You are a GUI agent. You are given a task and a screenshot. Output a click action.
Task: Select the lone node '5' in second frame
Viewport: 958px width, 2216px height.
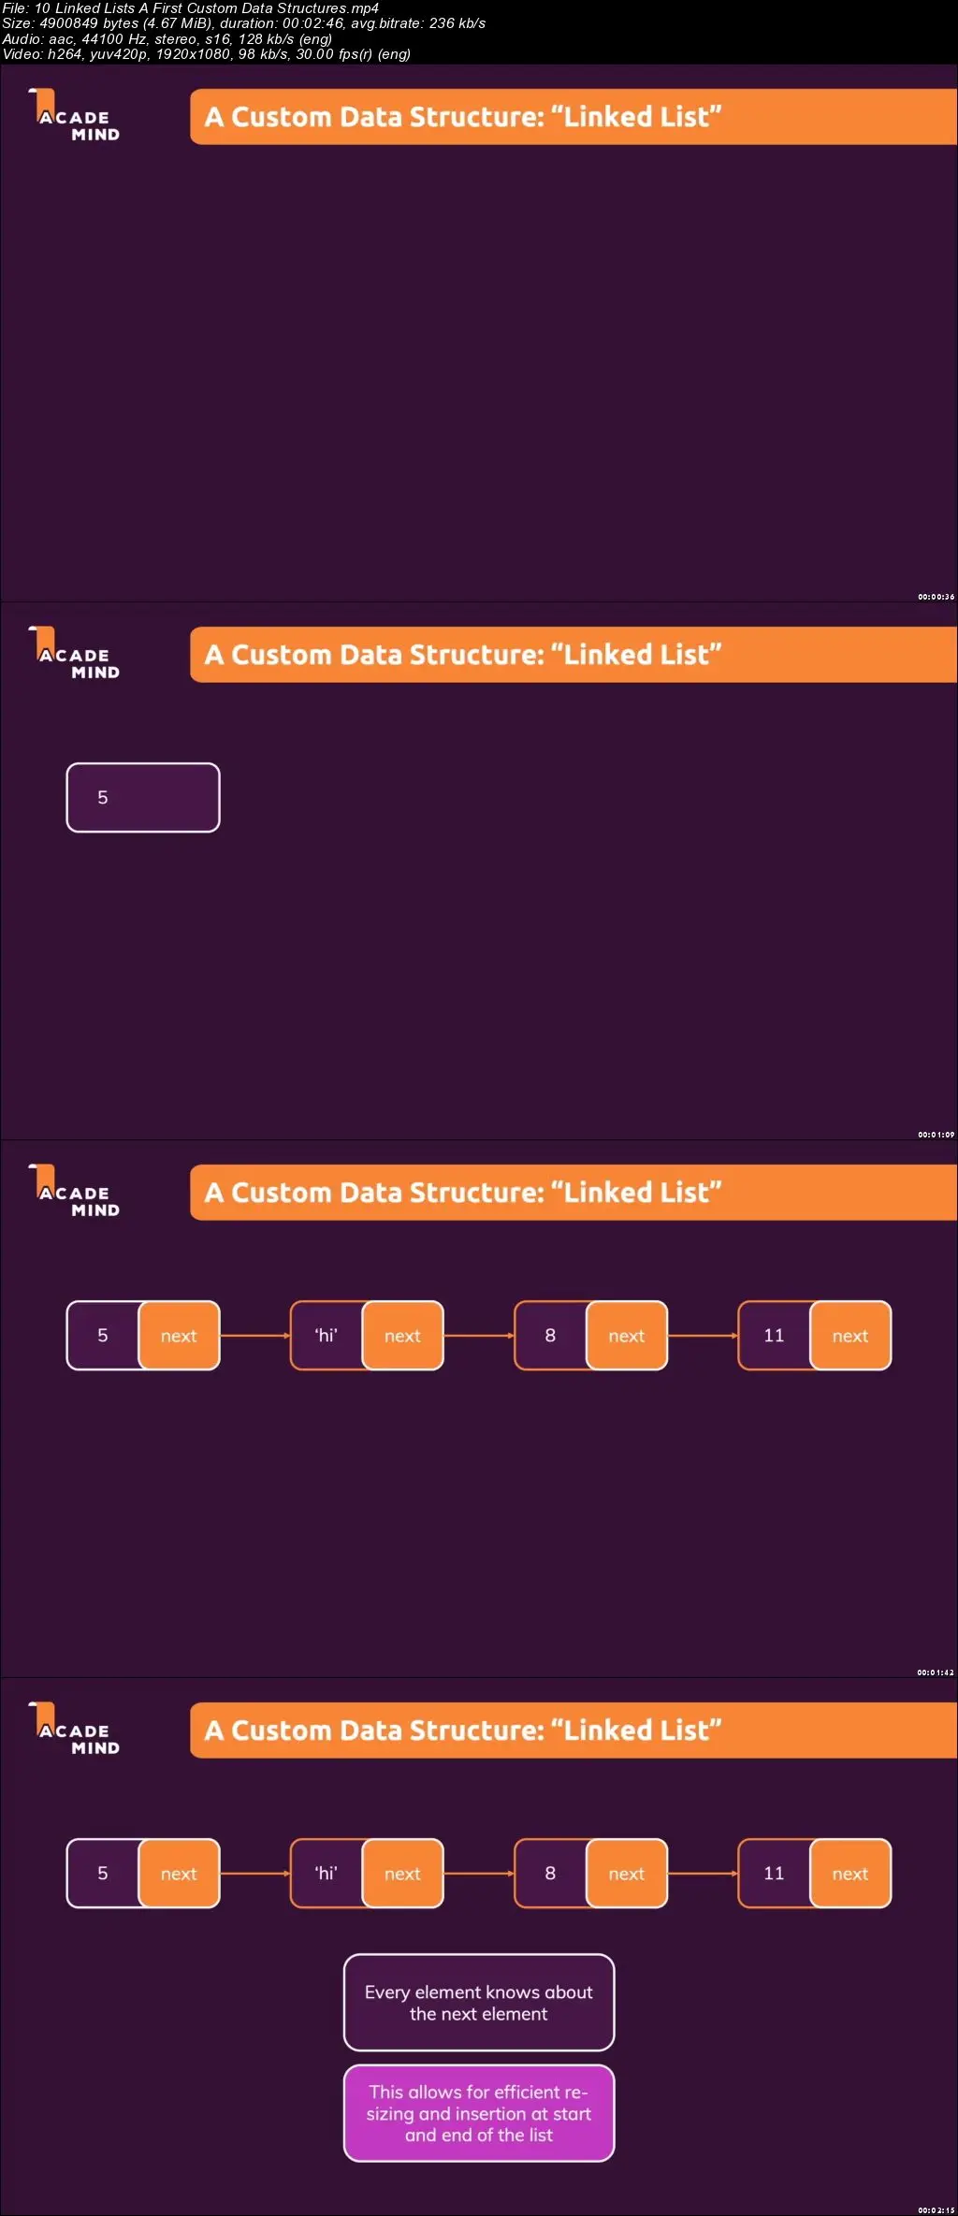(143, 798)
